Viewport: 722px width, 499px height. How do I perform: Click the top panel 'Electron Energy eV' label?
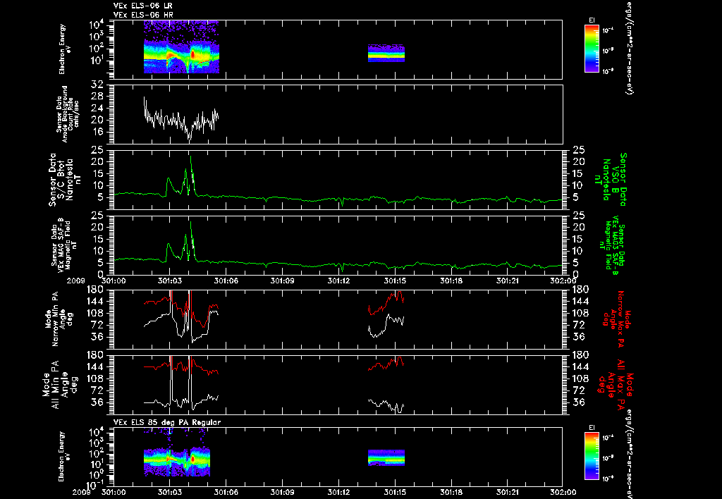pyautogui.click(x=64, y=49)
